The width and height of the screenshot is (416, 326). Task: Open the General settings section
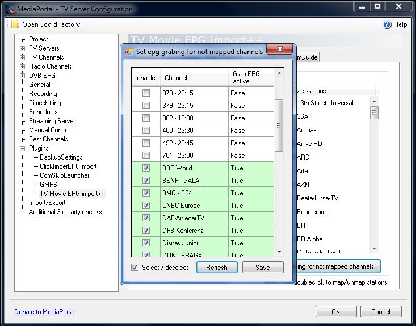point(40,85)
